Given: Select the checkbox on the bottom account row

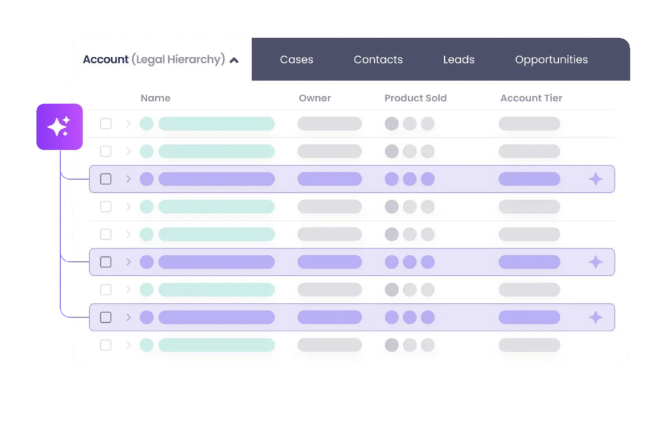Looking at the screenshot, I should coord(105,345).
